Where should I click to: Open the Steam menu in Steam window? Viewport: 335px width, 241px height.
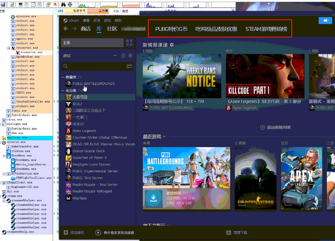(74, 20)
